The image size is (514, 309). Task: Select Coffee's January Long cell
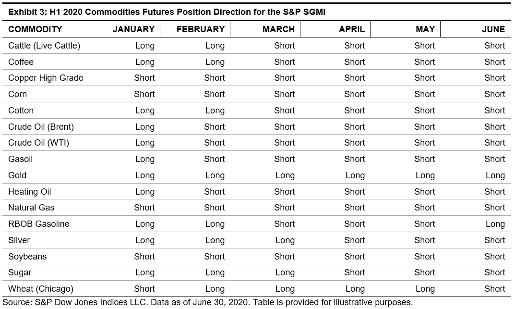(144, 62)
